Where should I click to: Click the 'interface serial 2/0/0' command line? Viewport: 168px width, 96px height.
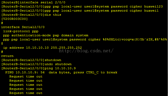pos(33,2)
